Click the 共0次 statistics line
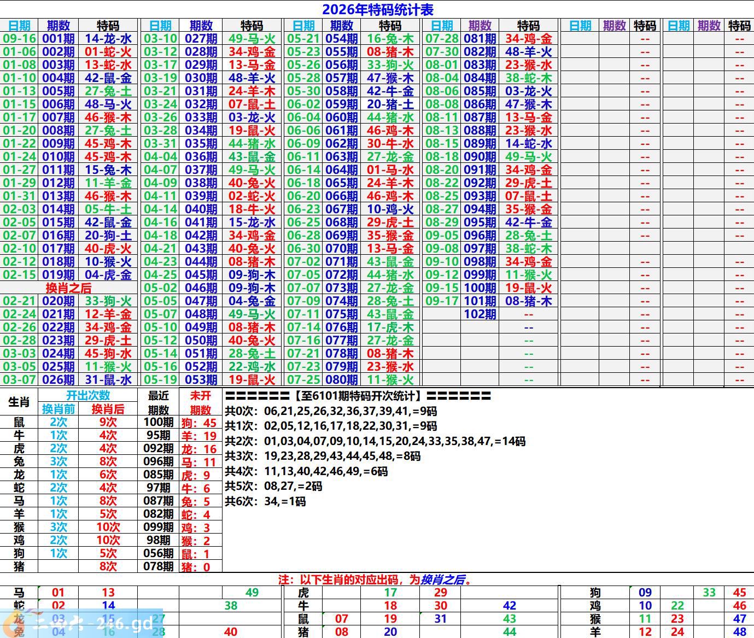The width and height of the screenshot is (754, 638). [331, 411]
